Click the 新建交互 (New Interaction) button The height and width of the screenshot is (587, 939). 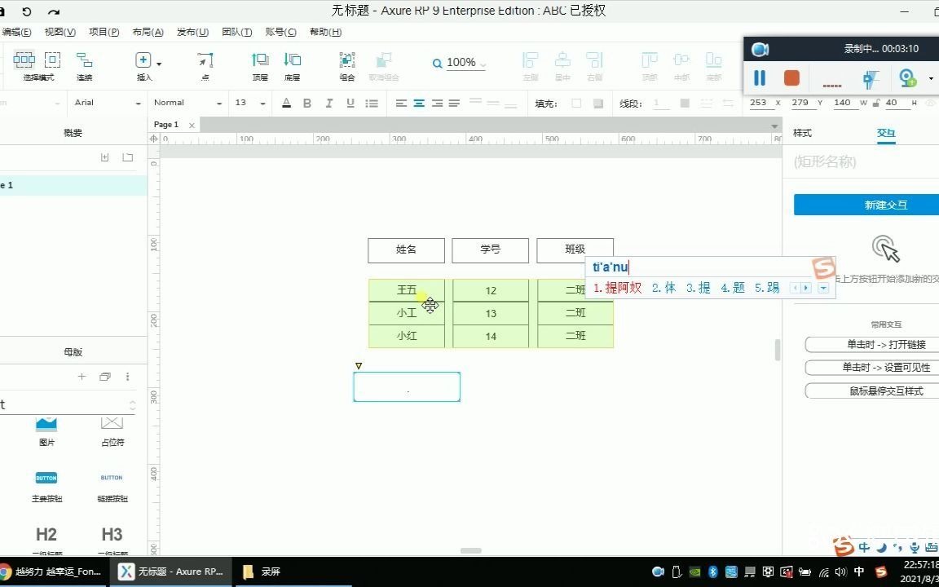(x=885, y=205)
